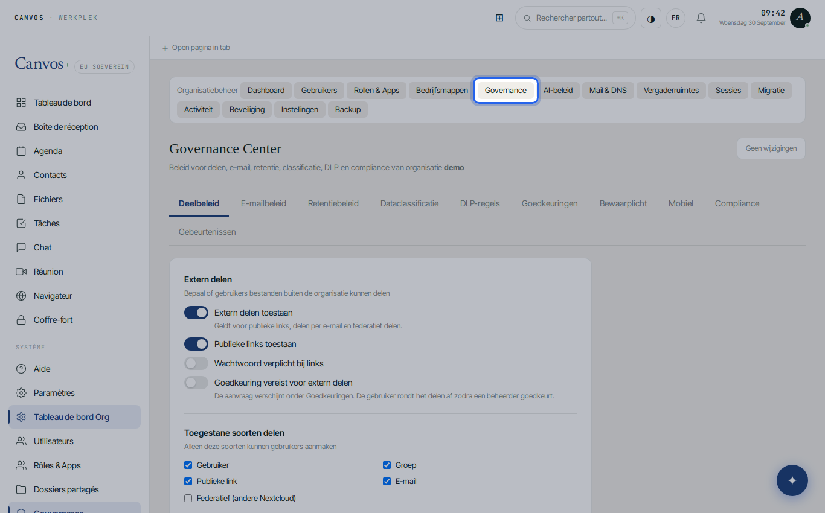Open Coffre-fort lock icon in sidebar
The width and height of the screenshot is (825, 513).
(x=21, y=320)
